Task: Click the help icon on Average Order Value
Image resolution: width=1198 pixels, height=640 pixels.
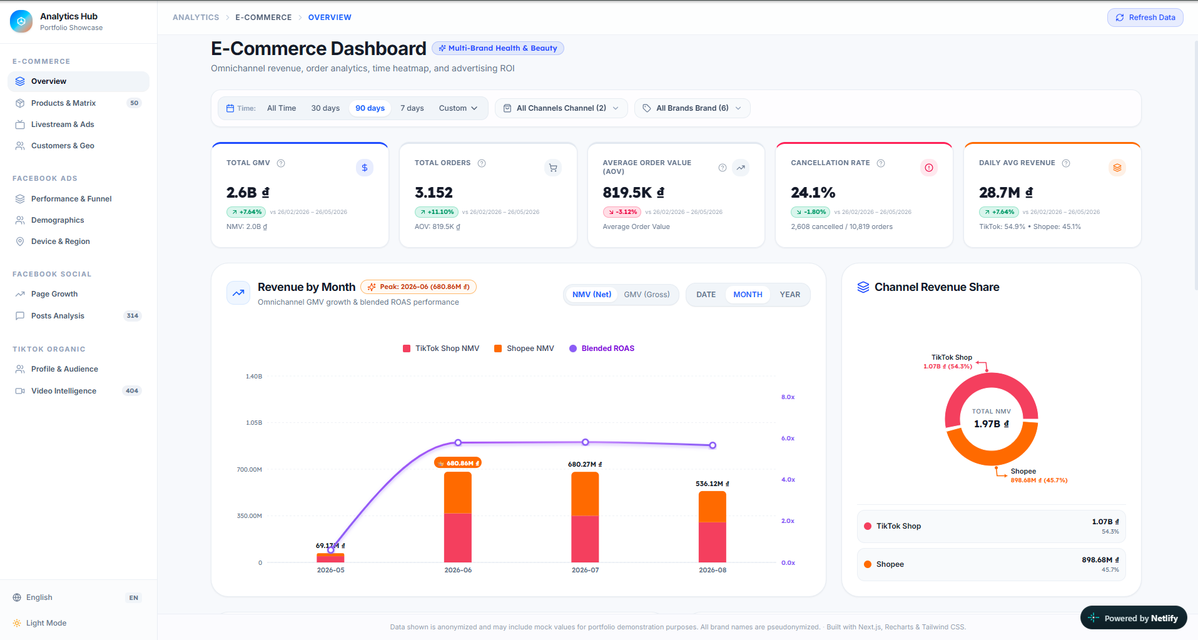Action: click(723, 168)
